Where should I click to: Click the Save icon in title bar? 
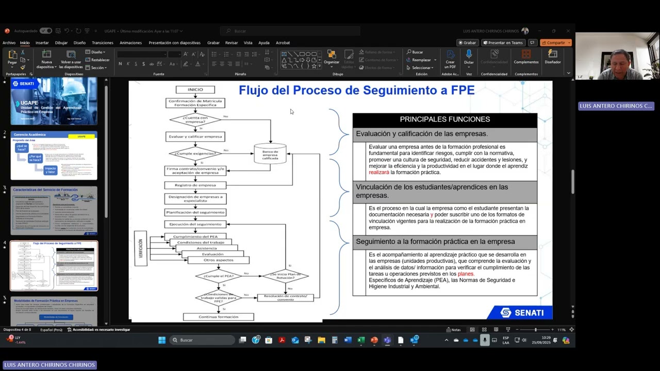[x=57, y=31]
